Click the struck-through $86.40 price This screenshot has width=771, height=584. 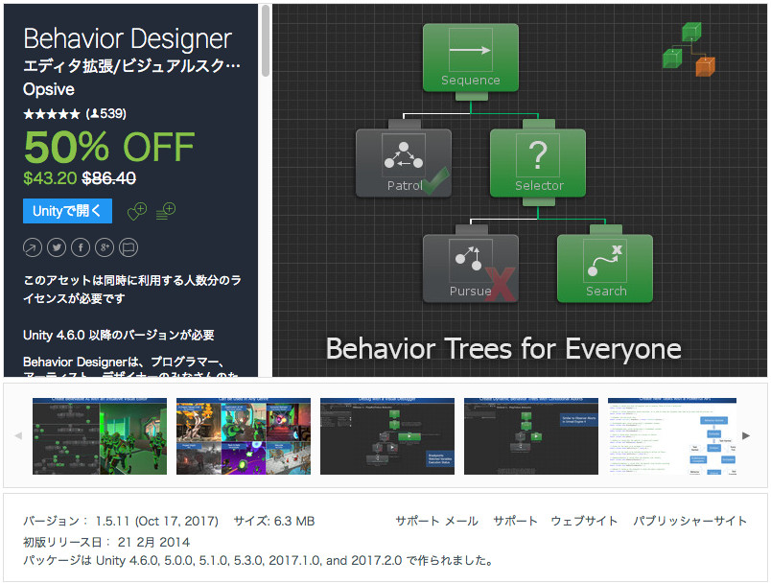[108, 178]
